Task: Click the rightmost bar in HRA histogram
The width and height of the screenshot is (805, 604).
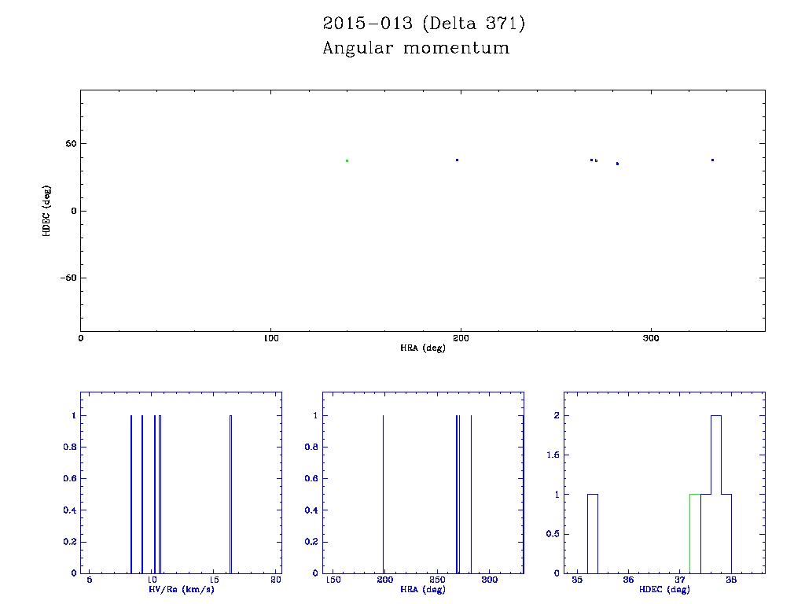Action: (471, 494)
